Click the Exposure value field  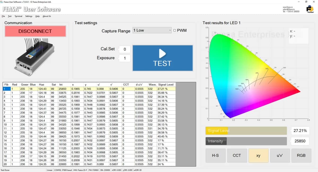pos(125,58)
